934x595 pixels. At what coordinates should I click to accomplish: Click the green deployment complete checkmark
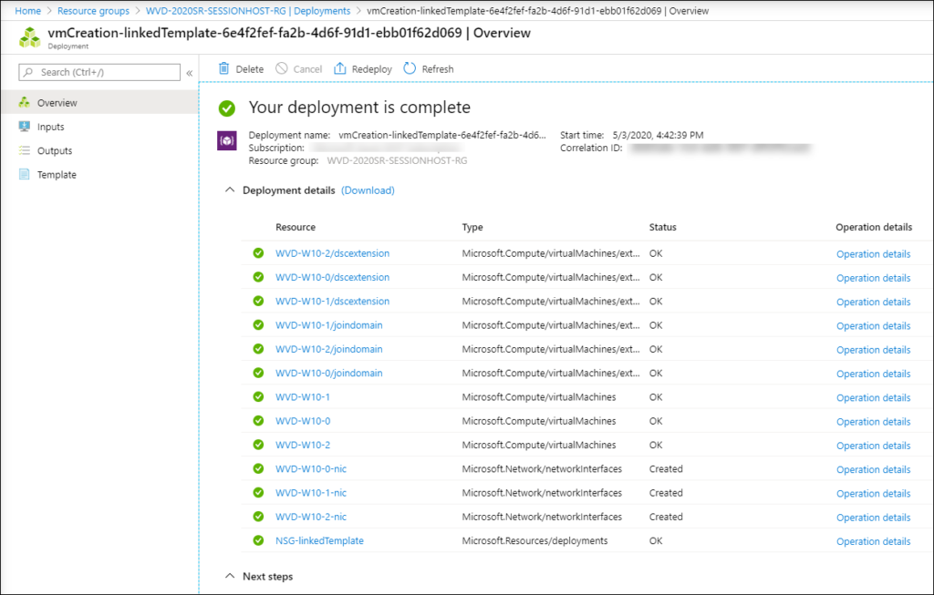(227, 108)
